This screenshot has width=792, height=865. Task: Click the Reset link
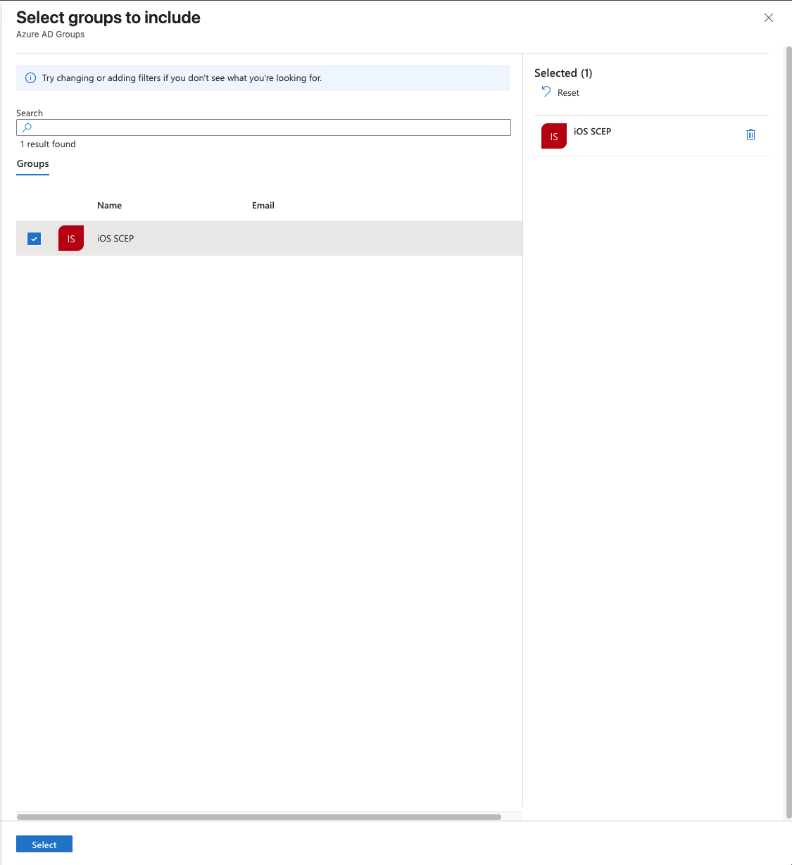point(567,92)
